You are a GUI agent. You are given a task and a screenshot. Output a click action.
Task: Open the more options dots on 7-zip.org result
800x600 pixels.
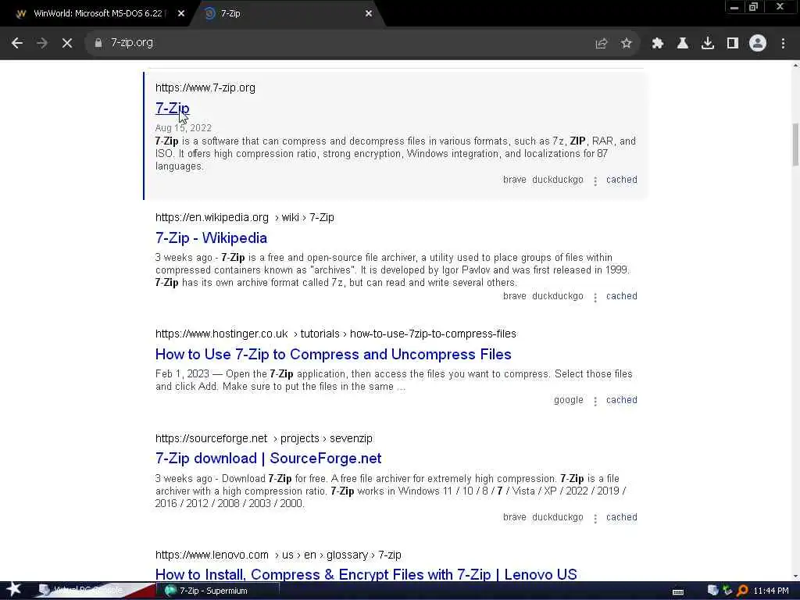pyautogui.click(x=595, y=181)
